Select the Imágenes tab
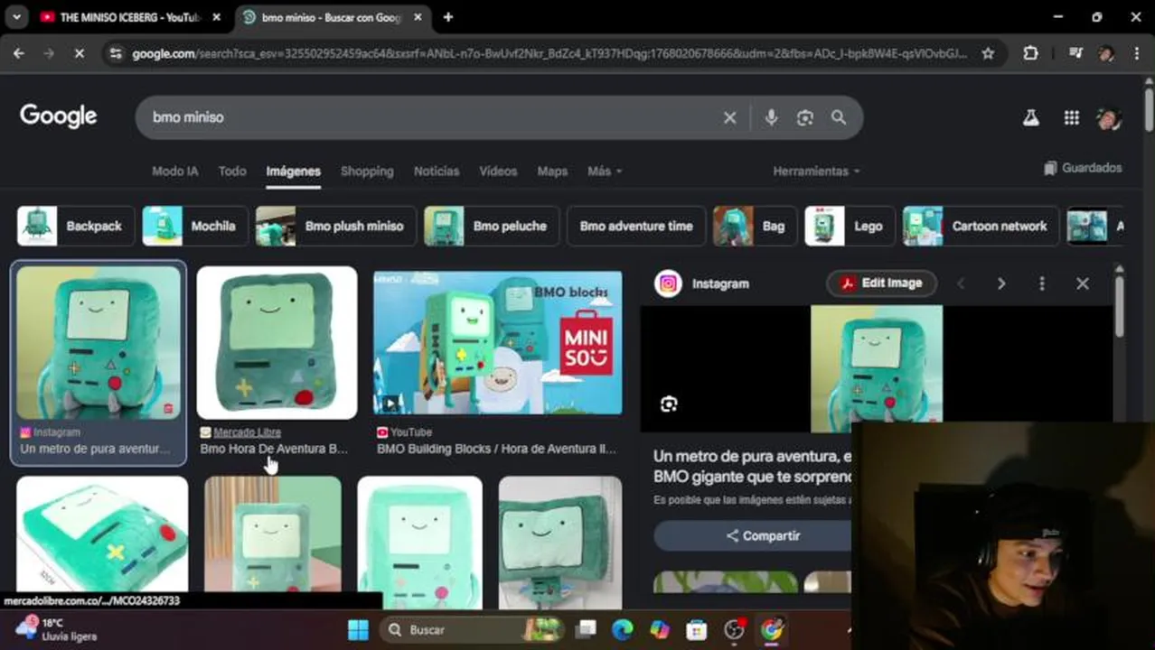 click(293, 171)
